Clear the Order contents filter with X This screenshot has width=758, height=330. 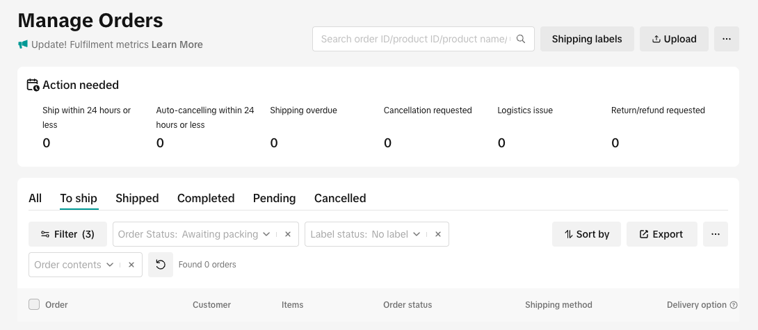131,265
